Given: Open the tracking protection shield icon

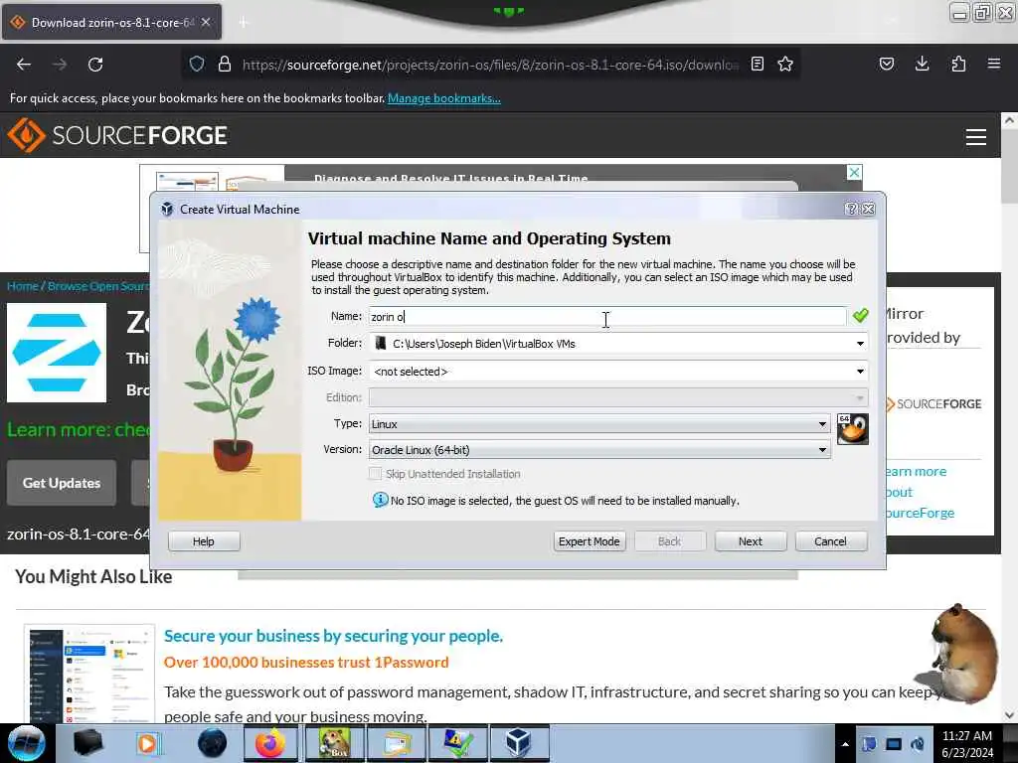Looking at the screenshot, I should (197, 64).
